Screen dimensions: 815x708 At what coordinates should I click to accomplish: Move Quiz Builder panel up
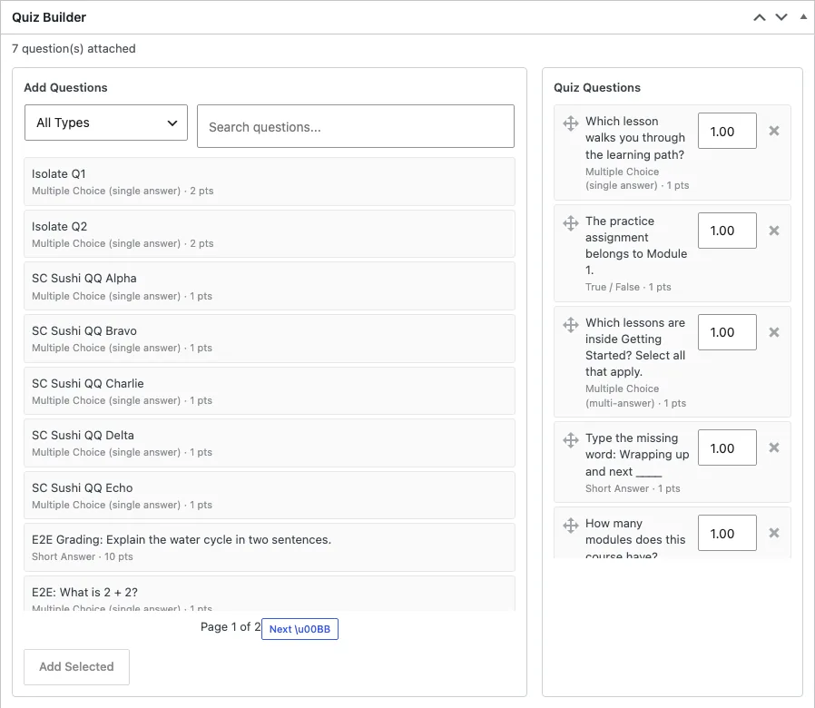760,17
